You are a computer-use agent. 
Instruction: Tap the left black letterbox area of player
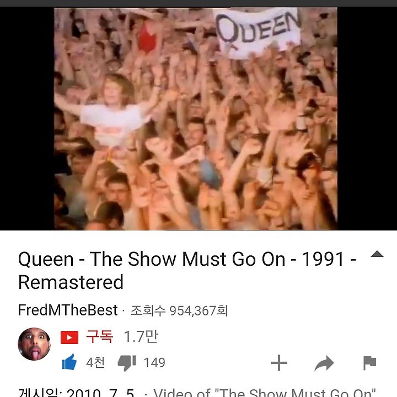point(27,119)
